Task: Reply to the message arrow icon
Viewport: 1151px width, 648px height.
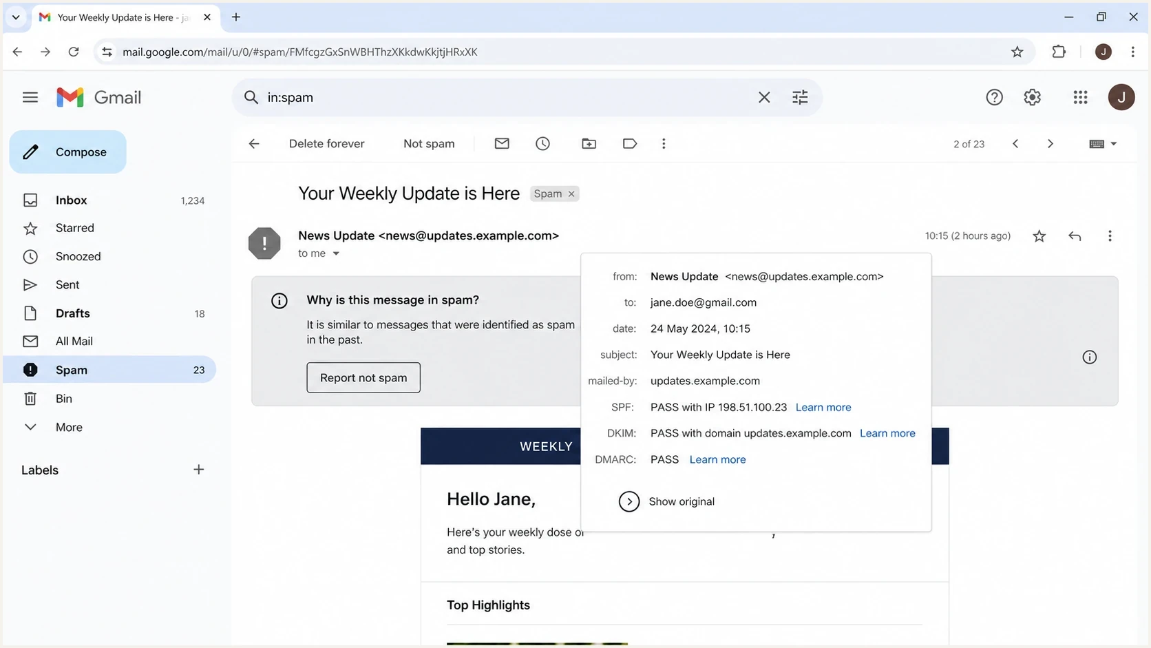Action: coord(1075,236)
